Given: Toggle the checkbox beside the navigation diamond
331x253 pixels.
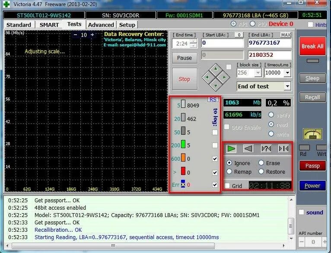Looking at the screenshot, I should [x=229, y=67].
